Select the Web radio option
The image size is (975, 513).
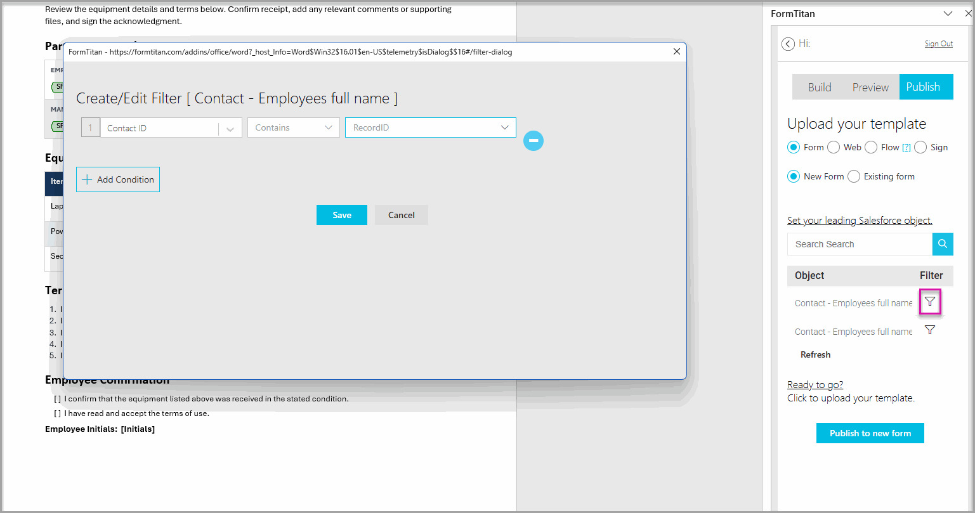click(x=834, y=147)
